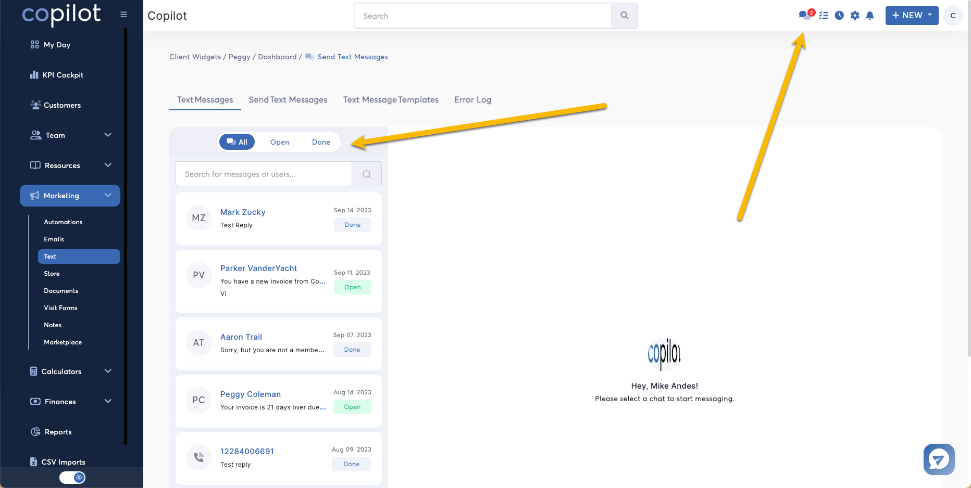Click the MZ avatar for Mark Zucky

coord(198,218)
